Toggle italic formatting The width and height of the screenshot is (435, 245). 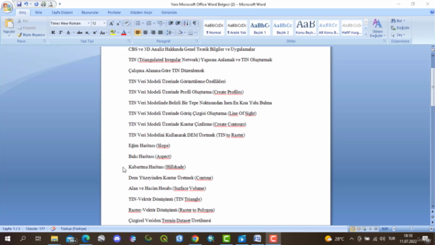[x=60, y=33]
